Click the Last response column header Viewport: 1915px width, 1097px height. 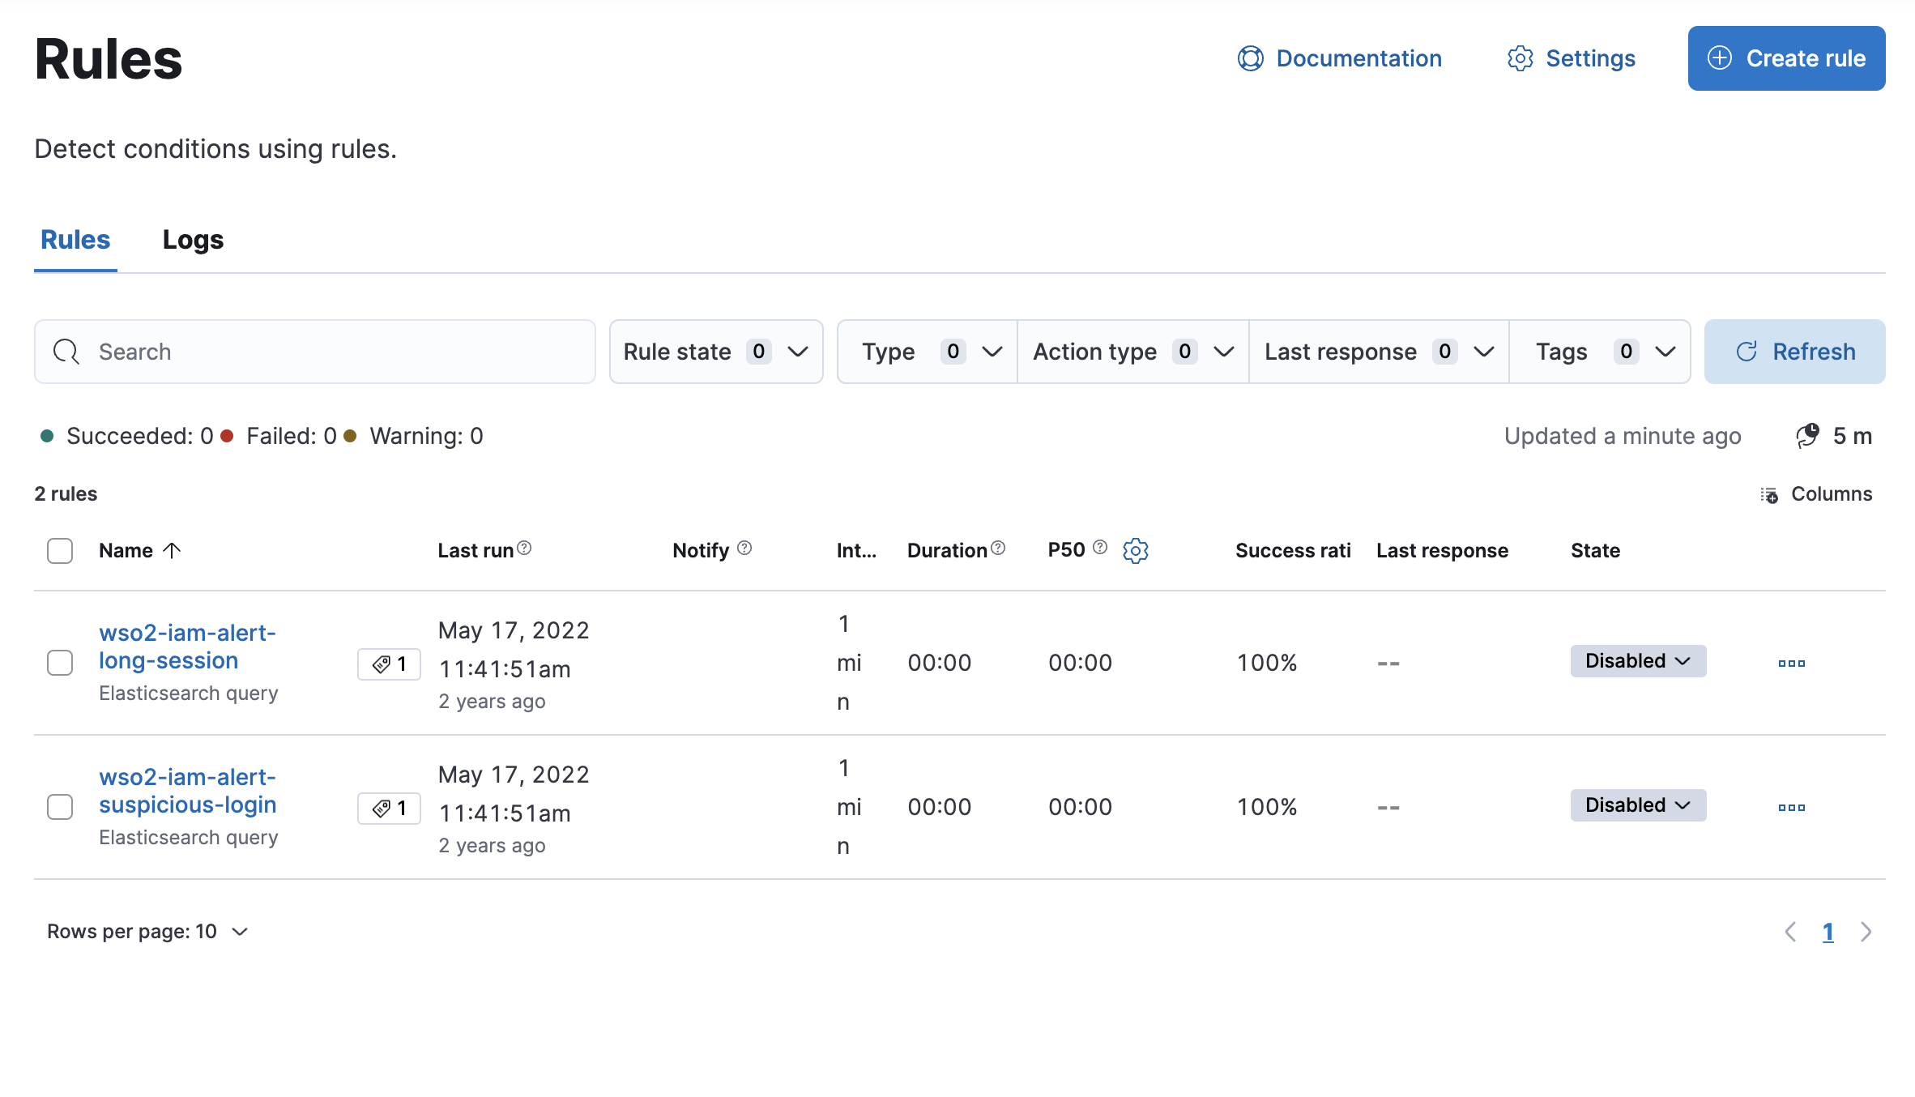[x=1442, y=551]
